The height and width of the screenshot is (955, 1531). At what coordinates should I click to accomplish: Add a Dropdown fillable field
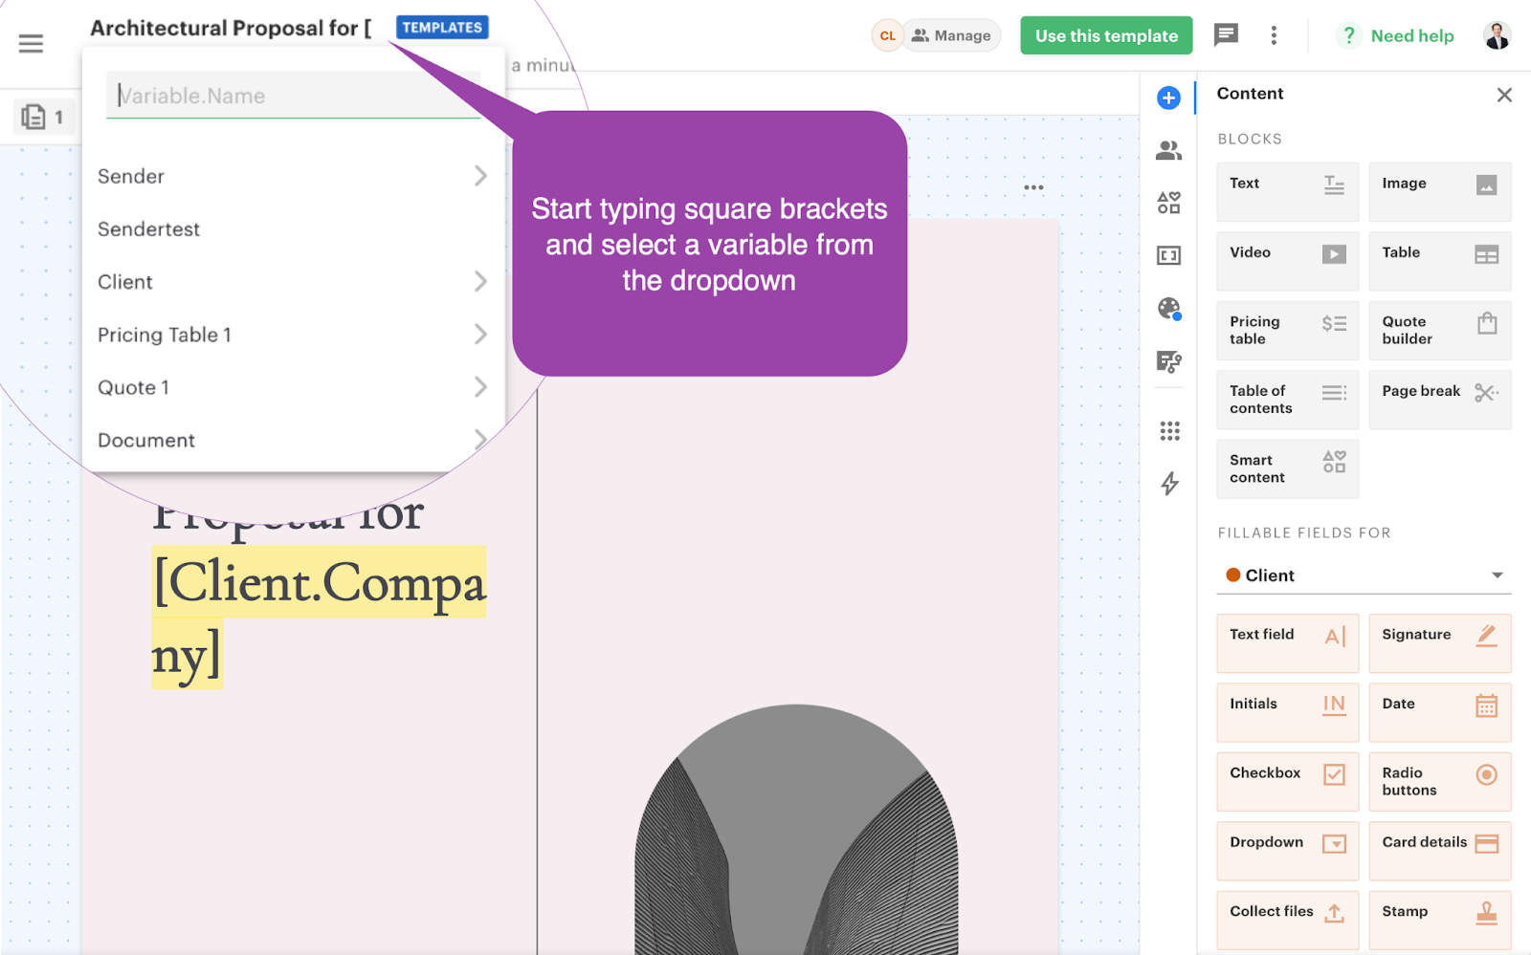[1287, 850]
